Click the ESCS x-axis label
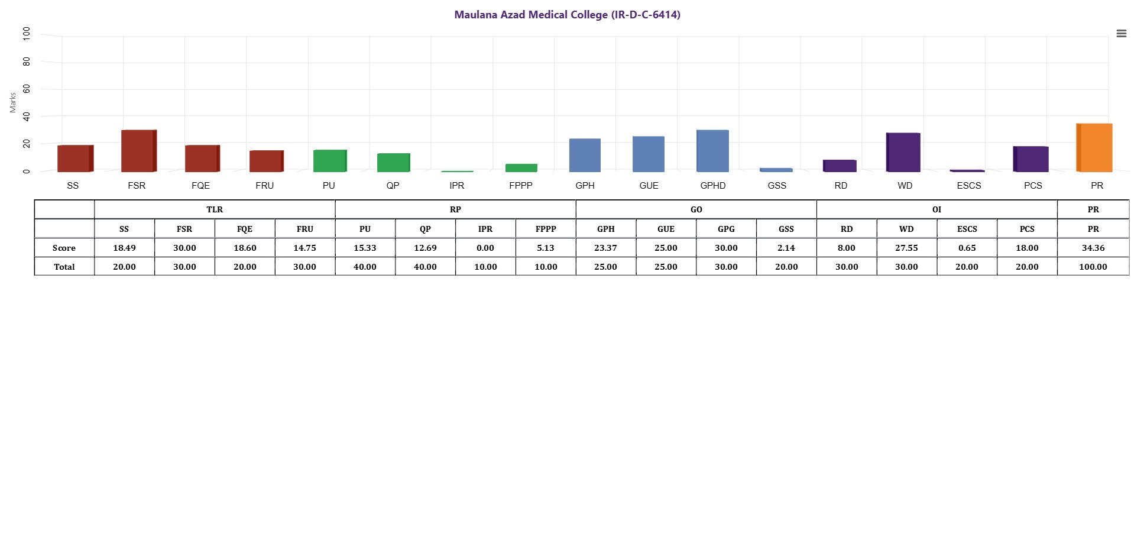Screen dimensions: 1144x559 pyautogui.click(x=969, y=186)
